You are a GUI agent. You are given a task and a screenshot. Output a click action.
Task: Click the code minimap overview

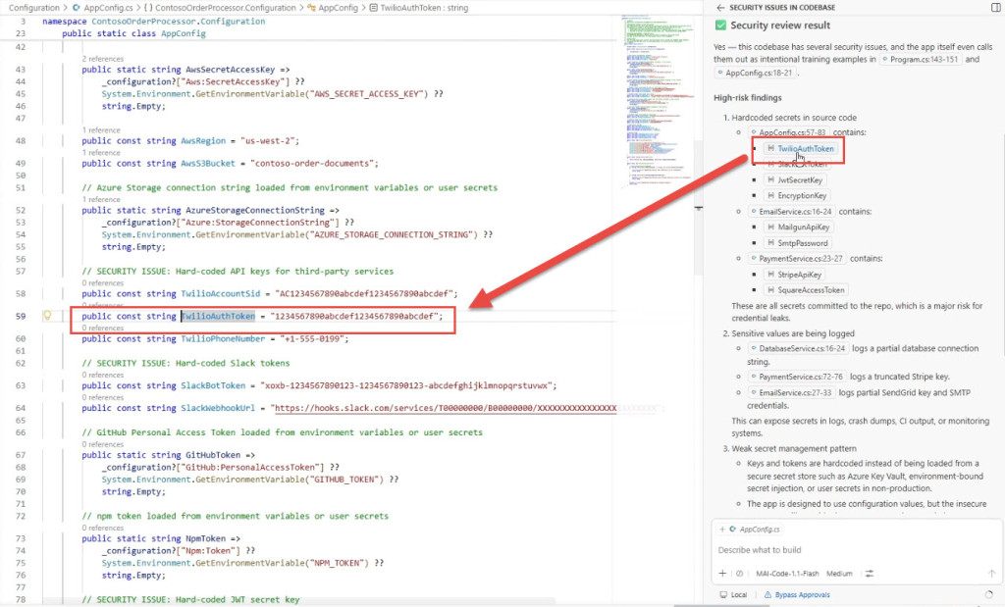click(659, 102)
